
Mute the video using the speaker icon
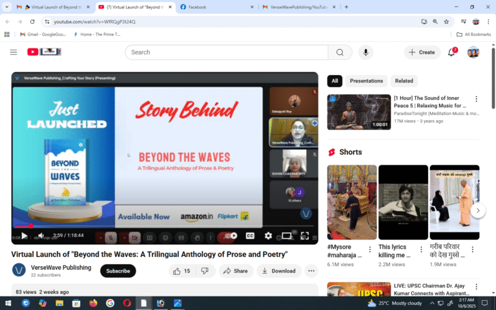coord(41,236)
